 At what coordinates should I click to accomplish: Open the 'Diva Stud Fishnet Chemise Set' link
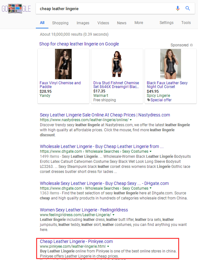[116, 85]
